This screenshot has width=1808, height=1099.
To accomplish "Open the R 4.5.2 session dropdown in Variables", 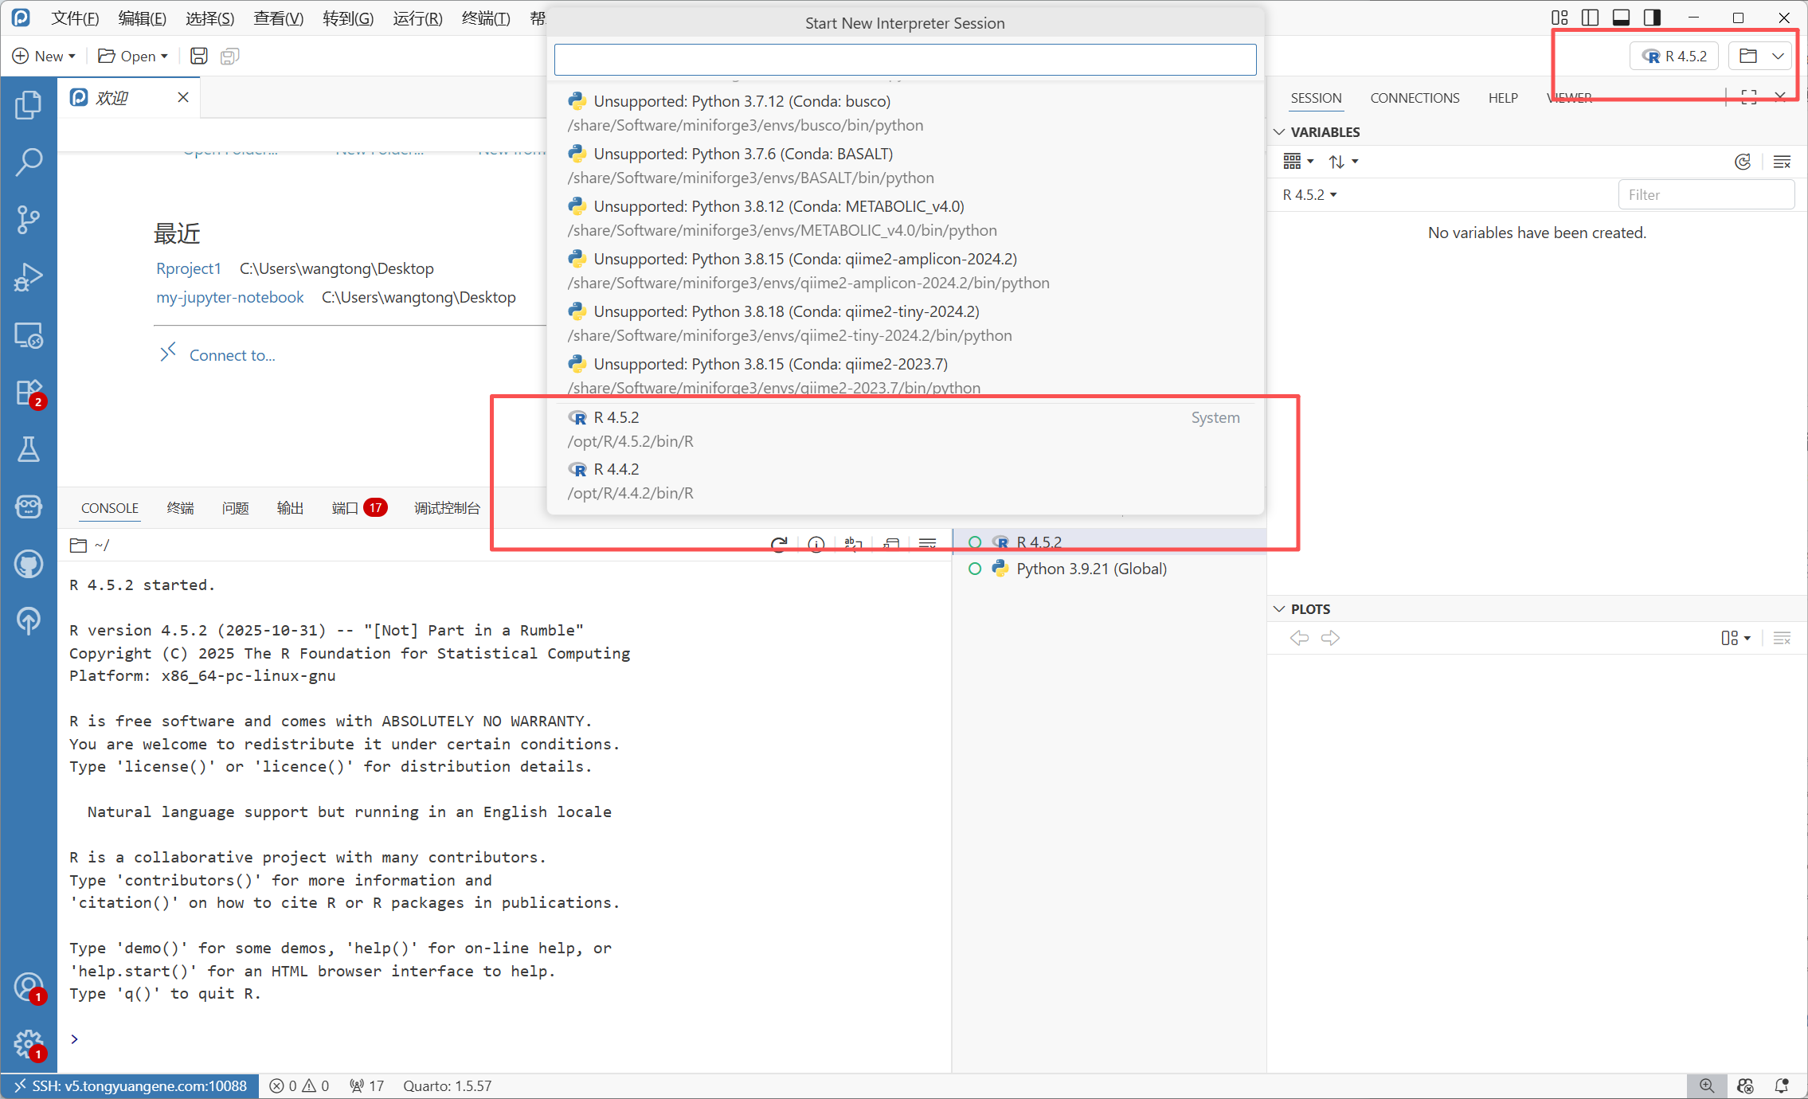I will tap(1309, 194).
